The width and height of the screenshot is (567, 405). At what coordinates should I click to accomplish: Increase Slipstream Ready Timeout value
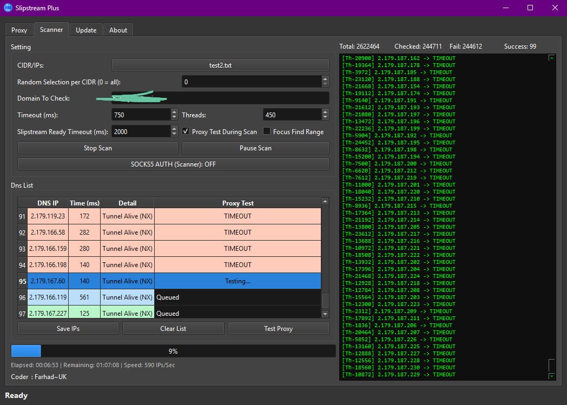coord(174,129)
